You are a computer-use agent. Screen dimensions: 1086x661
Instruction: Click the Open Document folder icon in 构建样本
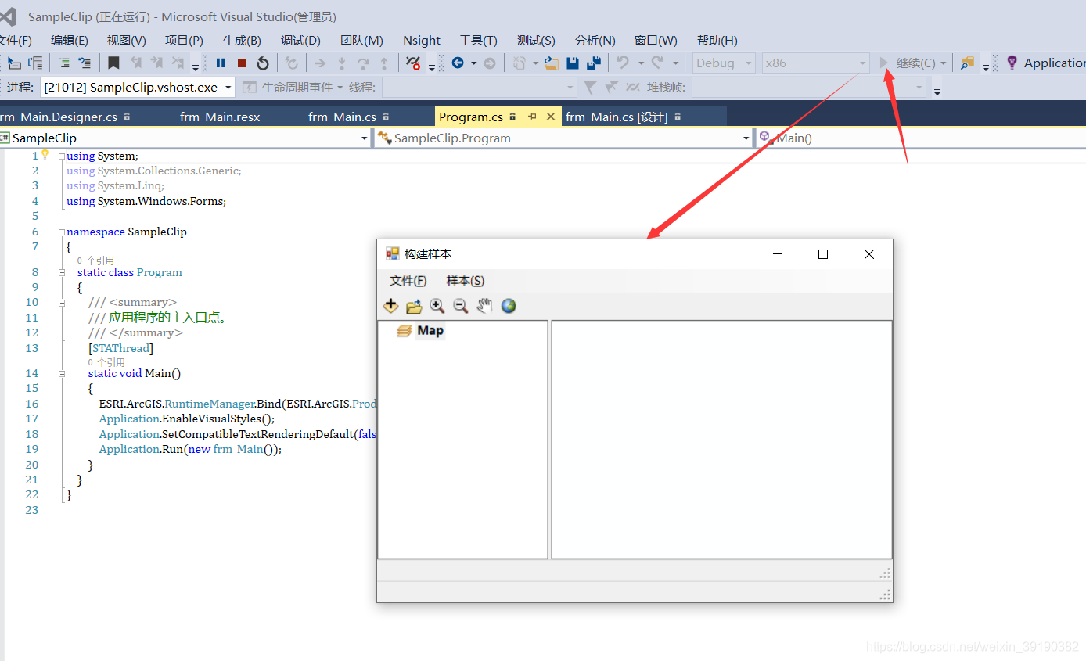click(414, 306)
